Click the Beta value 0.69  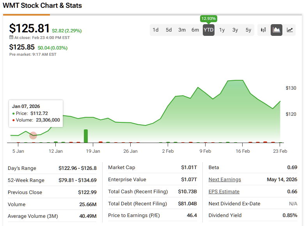pos(292,167)
